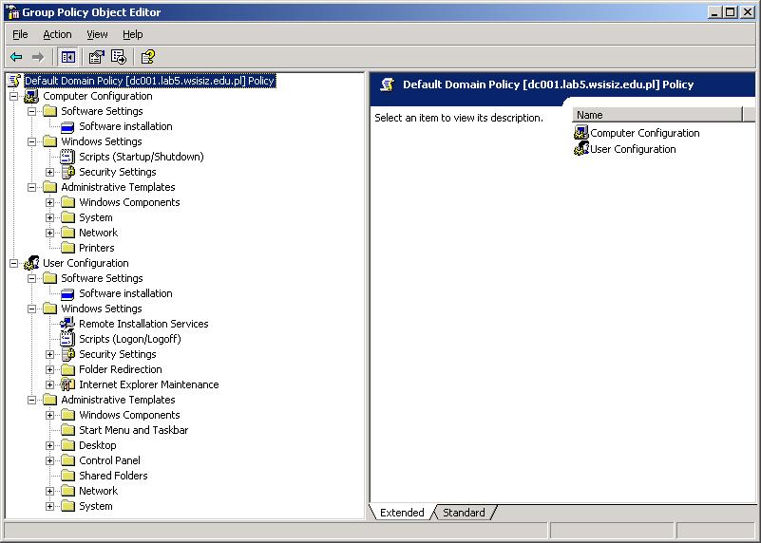Screen dimensions: 761x543
Task: Select Software Settings label under User Configuration
Action: pyautogui.click(x=102, y=278)
